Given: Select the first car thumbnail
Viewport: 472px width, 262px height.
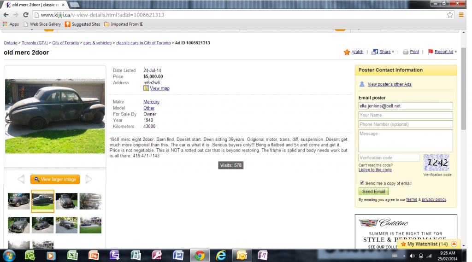Looking at the screenshot, I should pos(19,201).
